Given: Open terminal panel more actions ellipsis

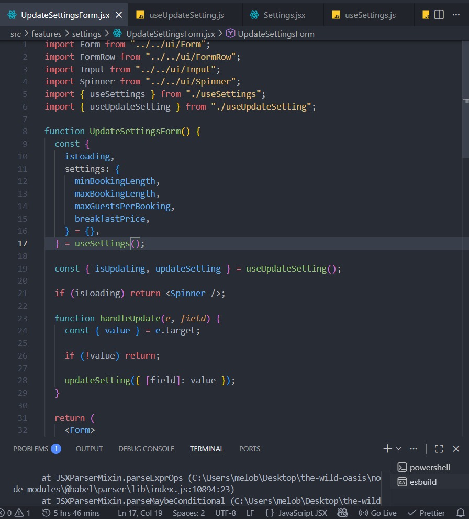Looking at the screenshot, I should coord(414,449).
